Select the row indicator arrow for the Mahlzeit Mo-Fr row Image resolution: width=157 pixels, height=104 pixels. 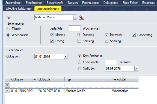7,91
